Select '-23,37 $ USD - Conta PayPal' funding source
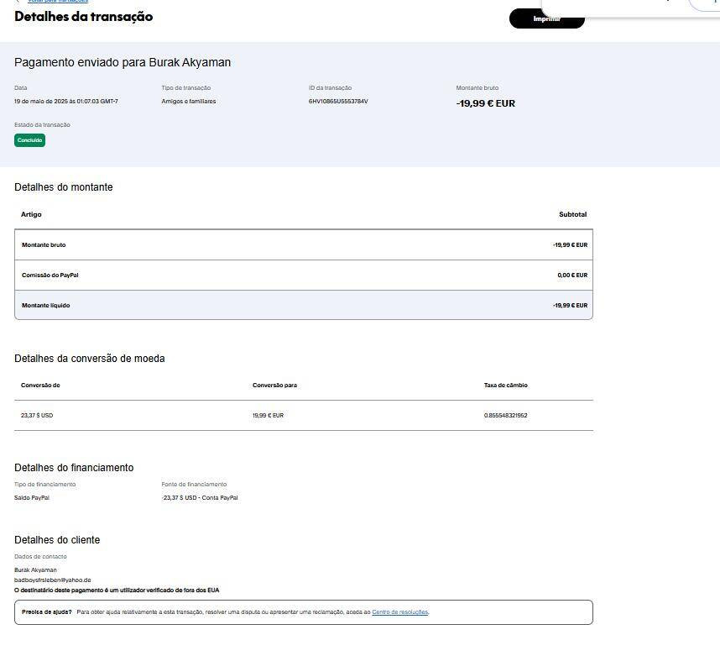The image size is (720, 656). (x=200, y=497)
